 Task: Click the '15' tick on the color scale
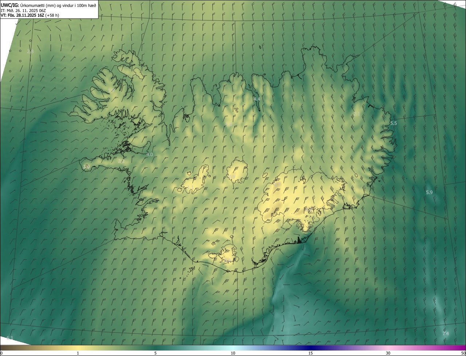tap(311, 353)
